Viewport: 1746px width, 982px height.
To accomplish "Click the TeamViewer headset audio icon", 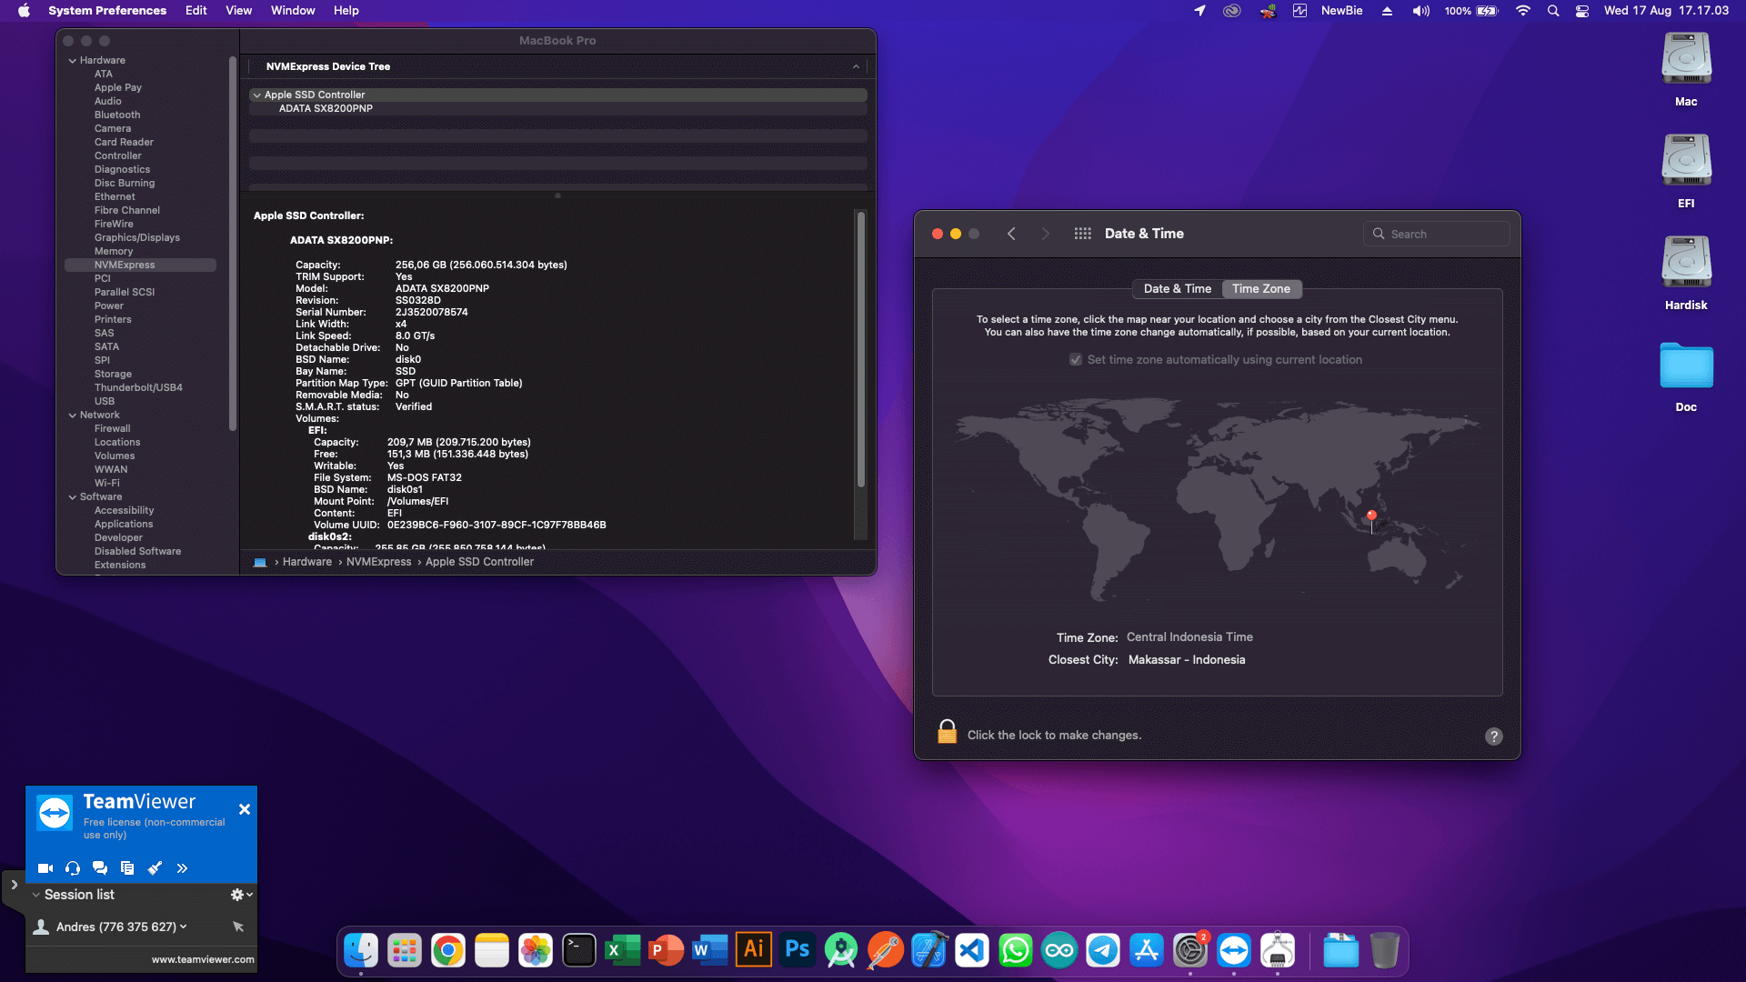I will (73, 868).
